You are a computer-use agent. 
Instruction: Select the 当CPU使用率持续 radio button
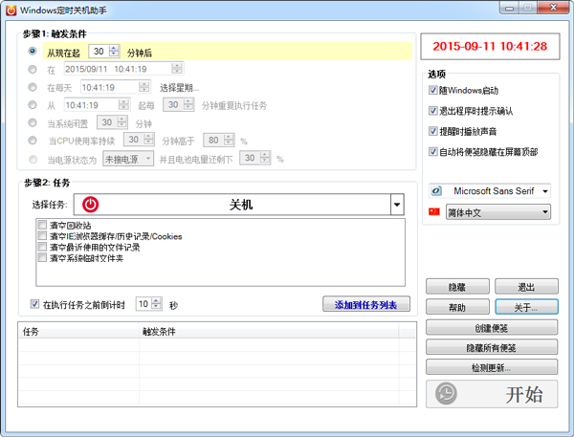pos(33,141)
